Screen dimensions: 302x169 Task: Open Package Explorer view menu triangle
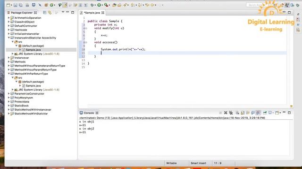pyautogui.click(x=63, y=12)
